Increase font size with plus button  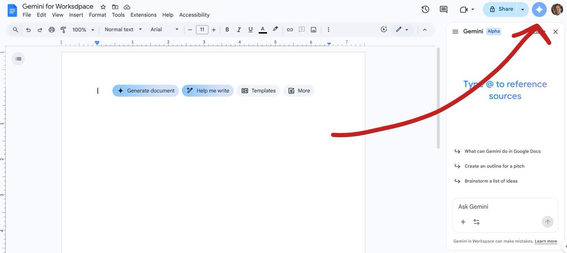click(214, 30)
